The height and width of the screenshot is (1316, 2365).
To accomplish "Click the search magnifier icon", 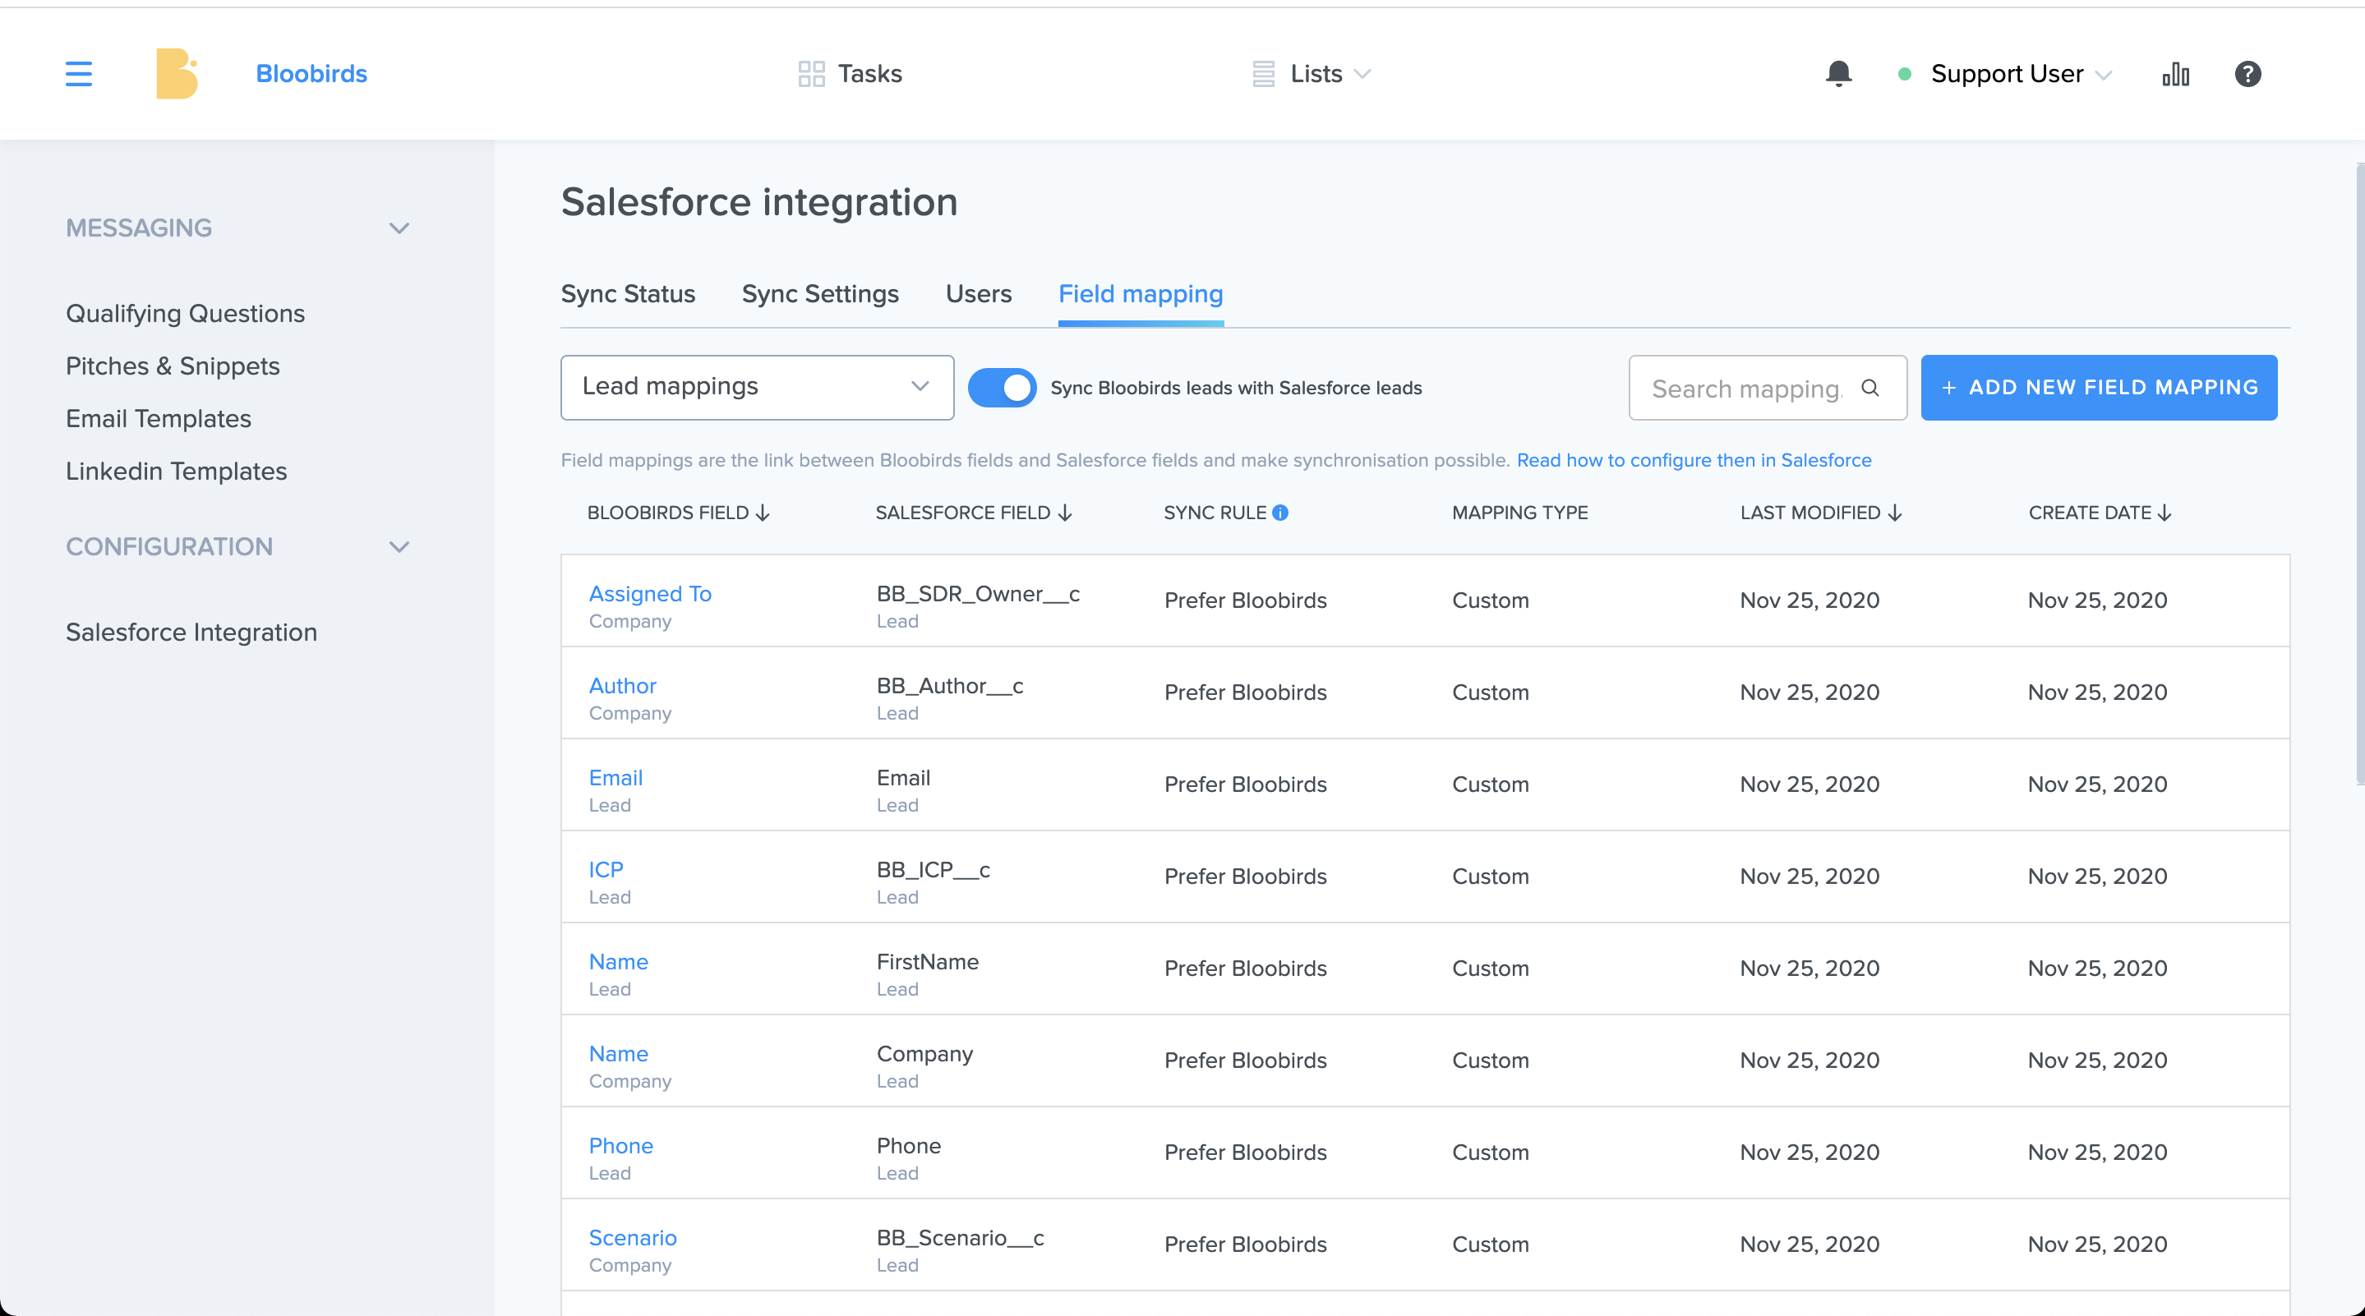I will tap(1870, 387).
